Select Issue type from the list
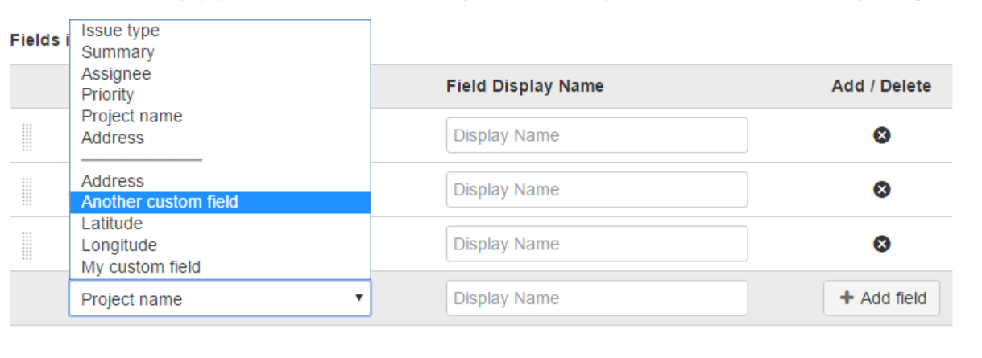Screen dimensions: 982x358 (121, 31)
